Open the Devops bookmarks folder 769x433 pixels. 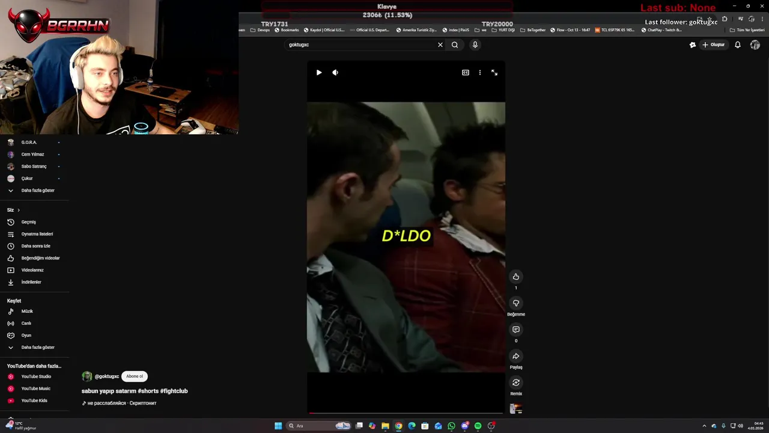click(x=260, y=30)
